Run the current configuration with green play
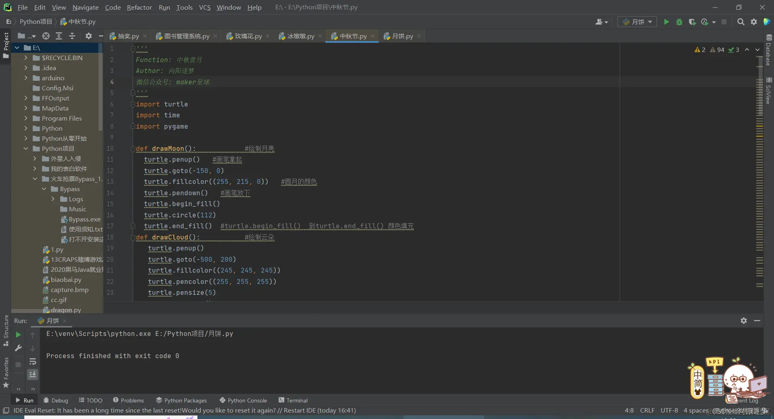Screen dimensions: 774x419 (x=666, y=22)
